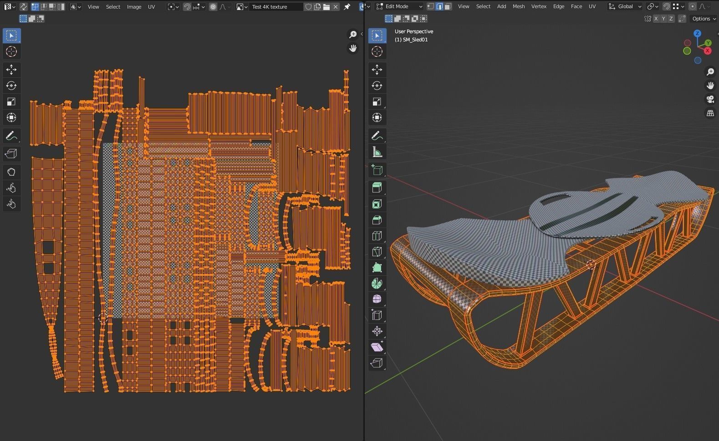Enable UV island selection mode
719x441 pixels.
click(61, 7)
